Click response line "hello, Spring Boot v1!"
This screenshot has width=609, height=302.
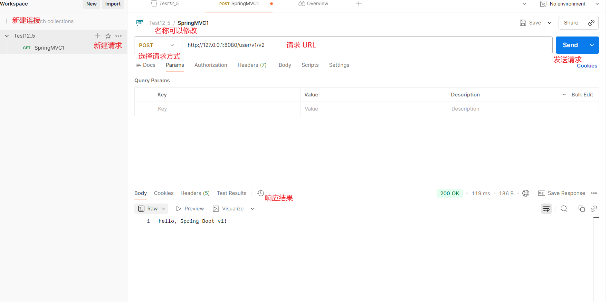193,221
